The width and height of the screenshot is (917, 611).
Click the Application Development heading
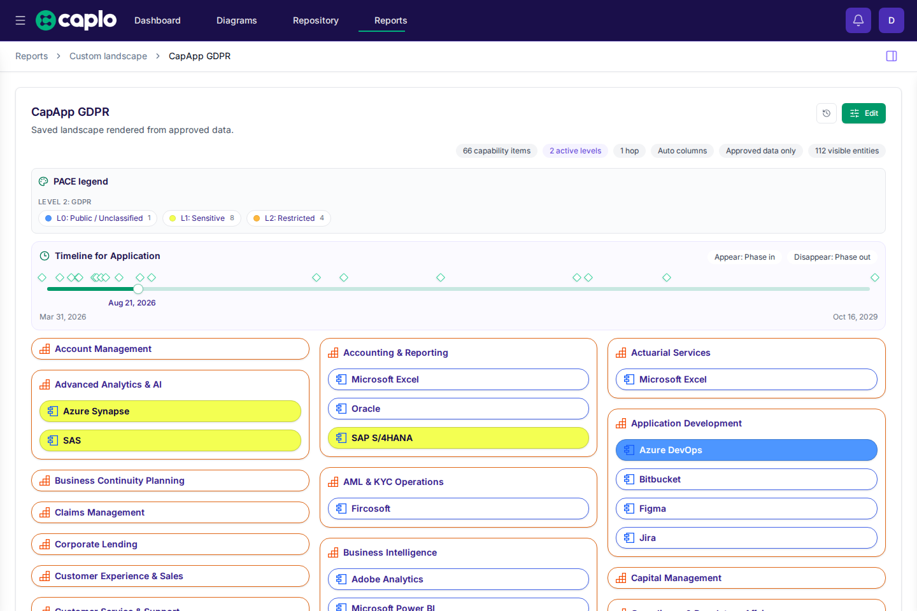686,423
